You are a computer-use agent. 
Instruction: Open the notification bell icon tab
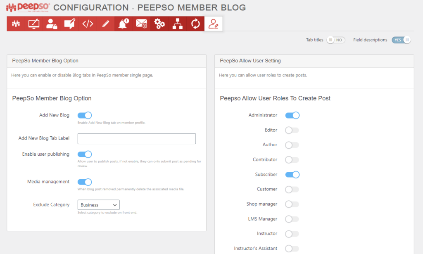click(124, 24)
